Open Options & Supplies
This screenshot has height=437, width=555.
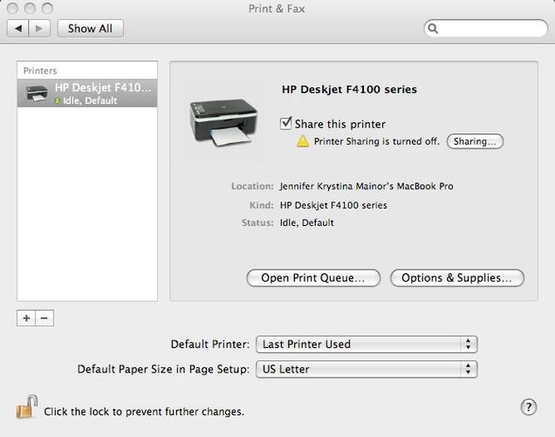pos(457,277)
